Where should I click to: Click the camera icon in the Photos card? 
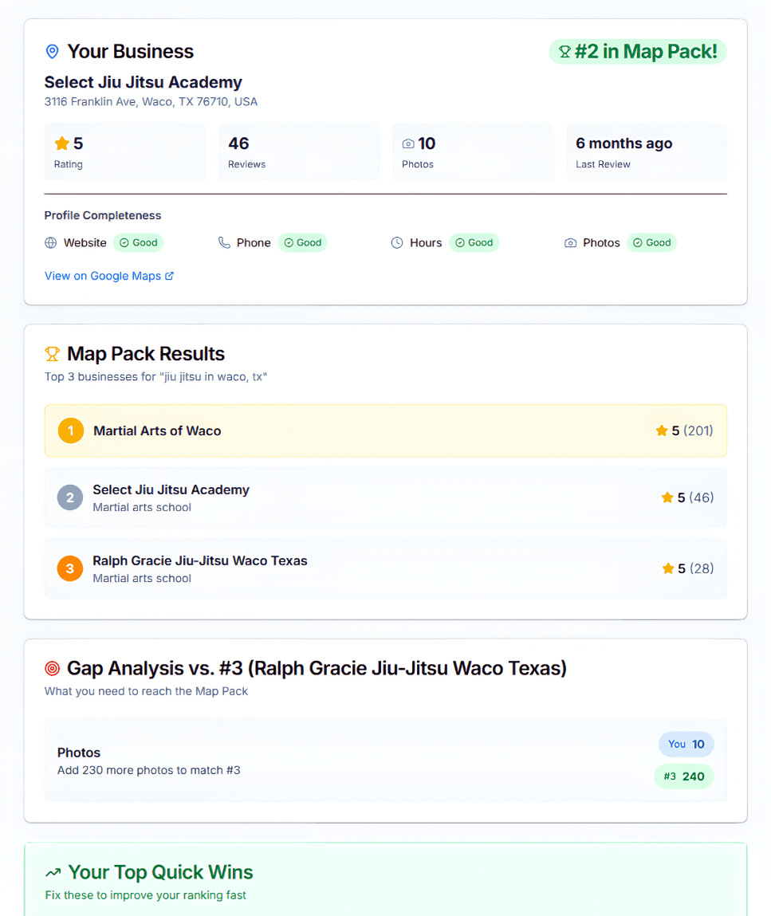(x=408, y=143)
